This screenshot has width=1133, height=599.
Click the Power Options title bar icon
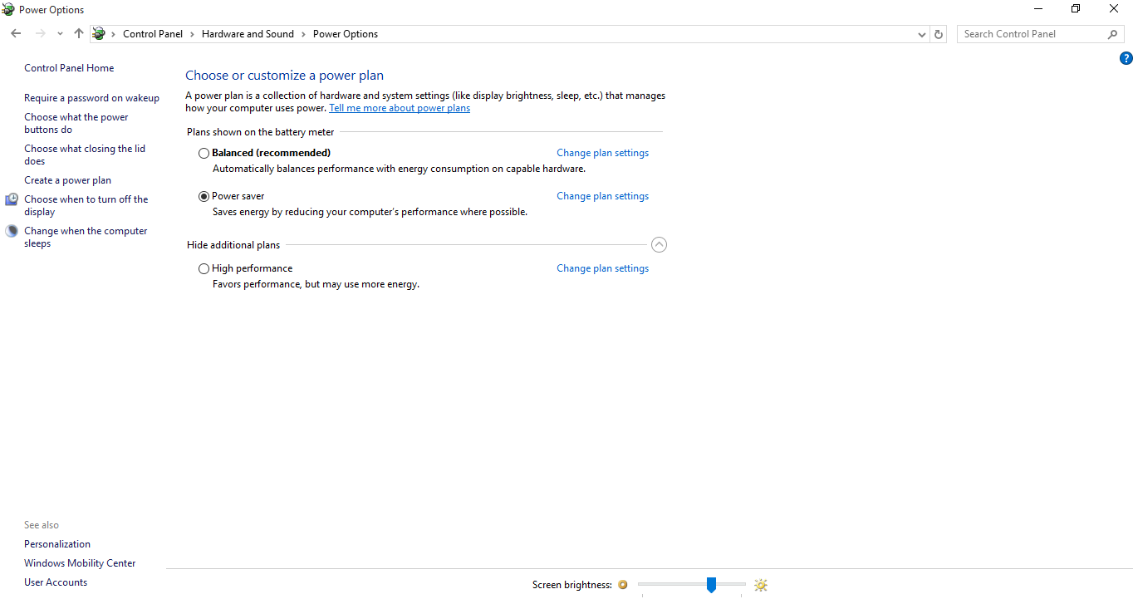click(8, 9)
